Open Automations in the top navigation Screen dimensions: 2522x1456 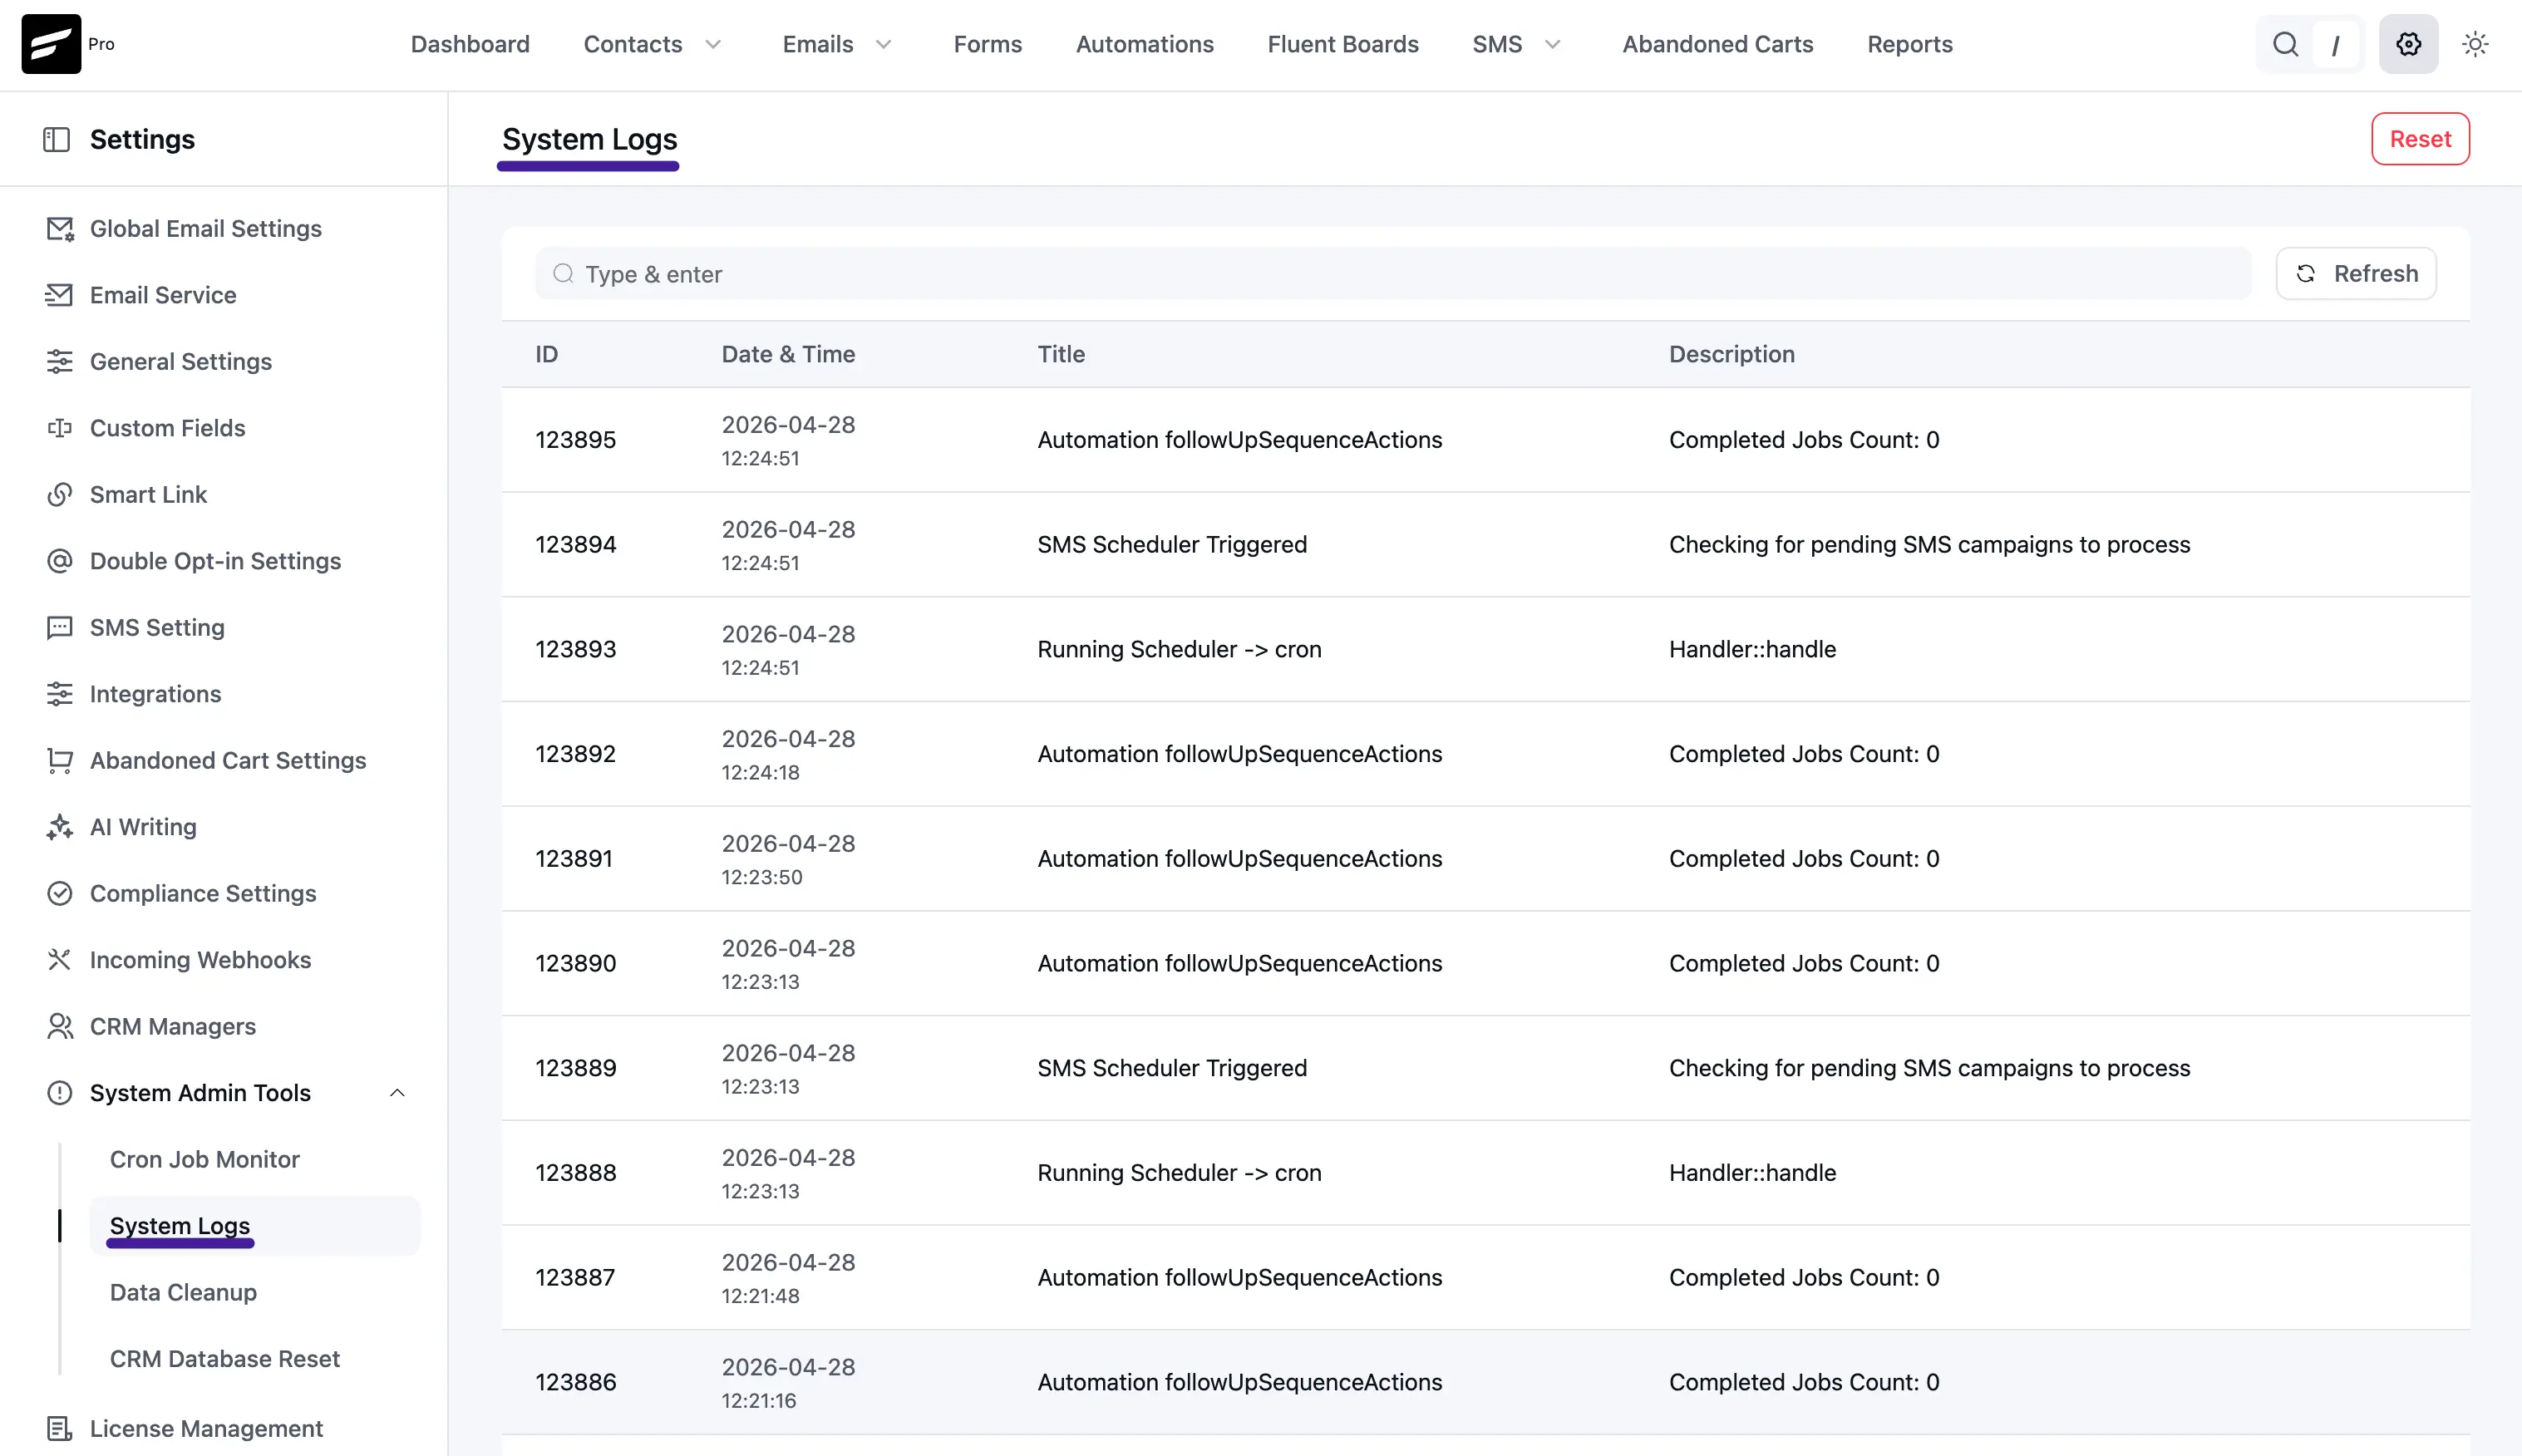click(1144, 45)
